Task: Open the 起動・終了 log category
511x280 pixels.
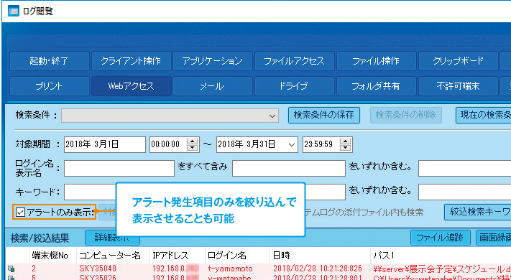Action: click(x=49, y=61)
